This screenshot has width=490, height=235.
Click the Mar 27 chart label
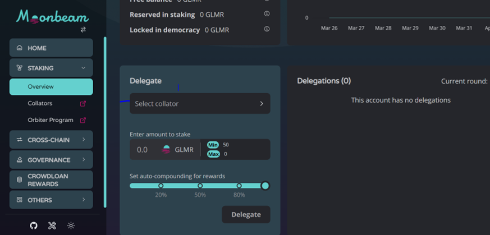tap(356, 28)
